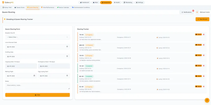Open the Notifications button
This screenshot has height=105, width=211.
[186, 12]
